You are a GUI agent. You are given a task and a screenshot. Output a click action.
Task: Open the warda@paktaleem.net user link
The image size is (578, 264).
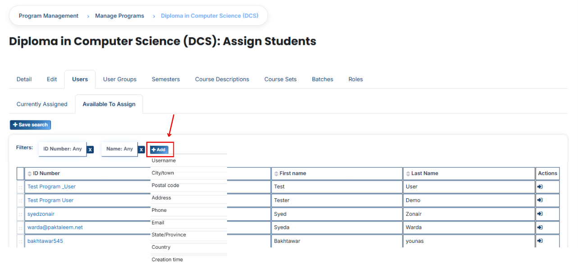55,228
